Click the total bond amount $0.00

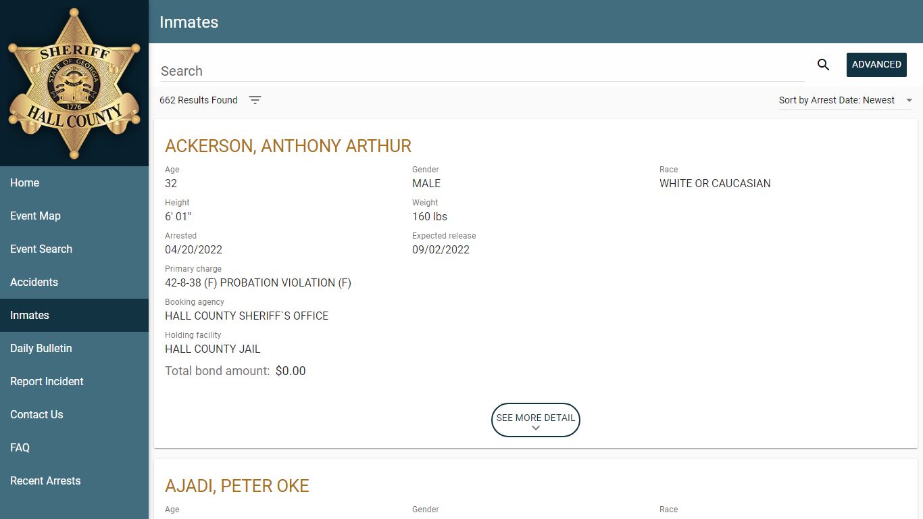tap(291, 371)
